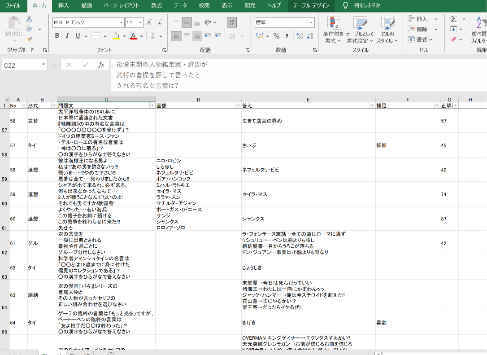Open Conditional Formatting (条件付き書式)

[x=333, y=30]
